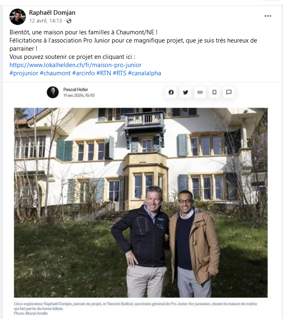Open the post timestamp 12 avril, 14:13

[46, 21]
